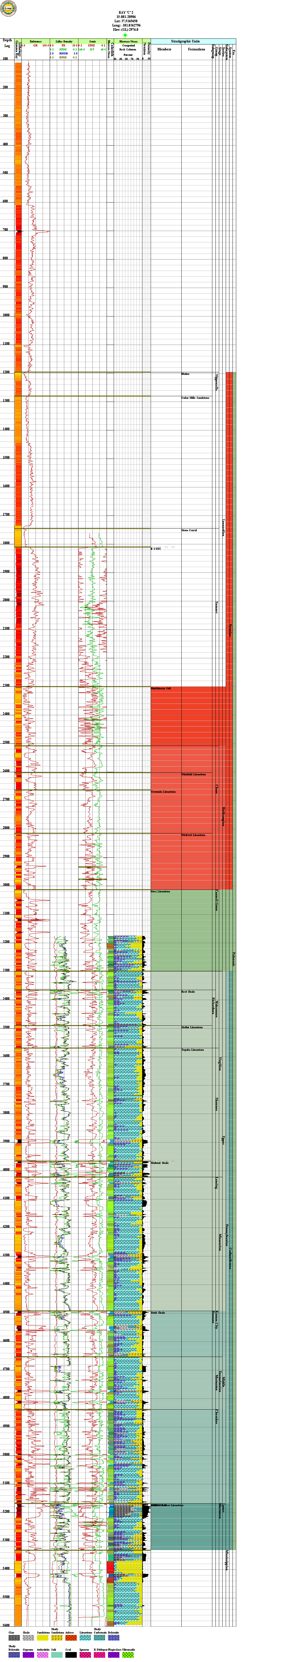
Task: Pick the yellow Sandstone legend swatch
Action: click(x=42, y=1638)
